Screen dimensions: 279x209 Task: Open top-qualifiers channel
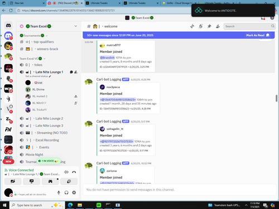49,42
